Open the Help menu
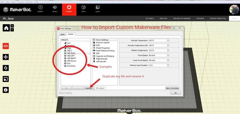Viewport: 240px width, 114px height. coord(36,2)
